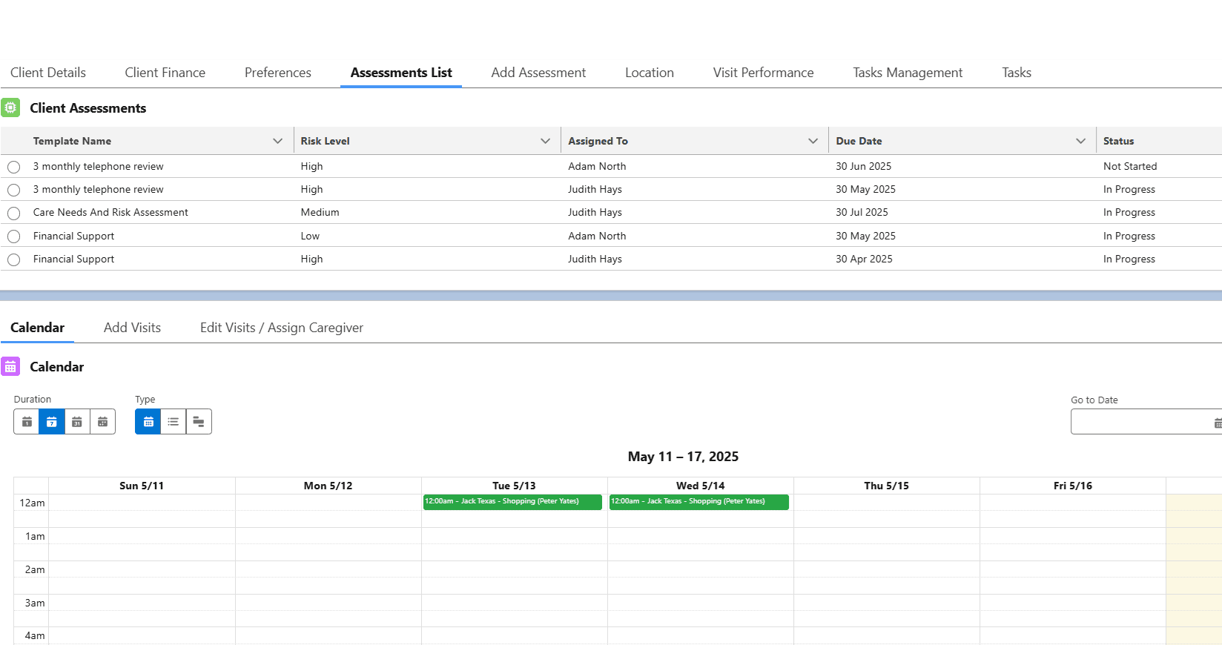Open the Tuesday 5/13 Jack Texas Shopping event
Screen dimensions: 1222x645
pos(512,502)
